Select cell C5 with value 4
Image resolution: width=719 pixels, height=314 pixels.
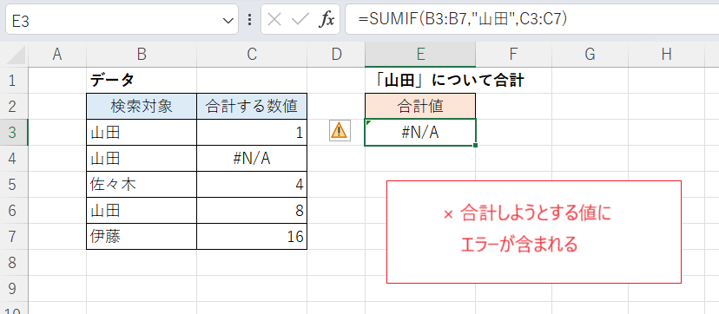[252, 185]
